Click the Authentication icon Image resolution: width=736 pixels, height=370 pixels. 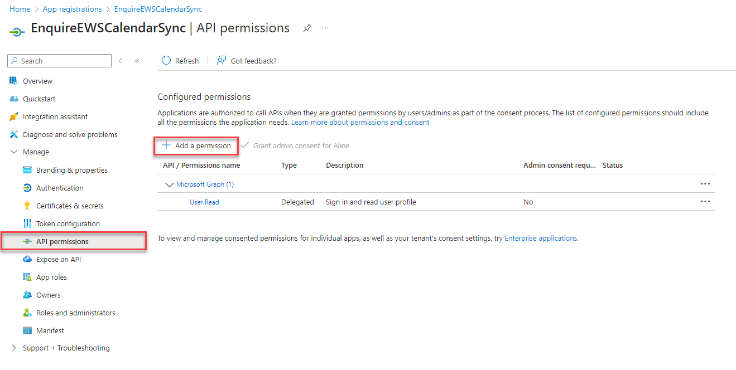click(x=27, y=188)
